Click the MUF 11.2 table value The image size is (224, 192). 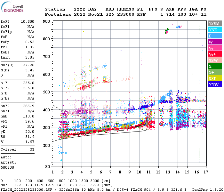(x=16, y=185)
